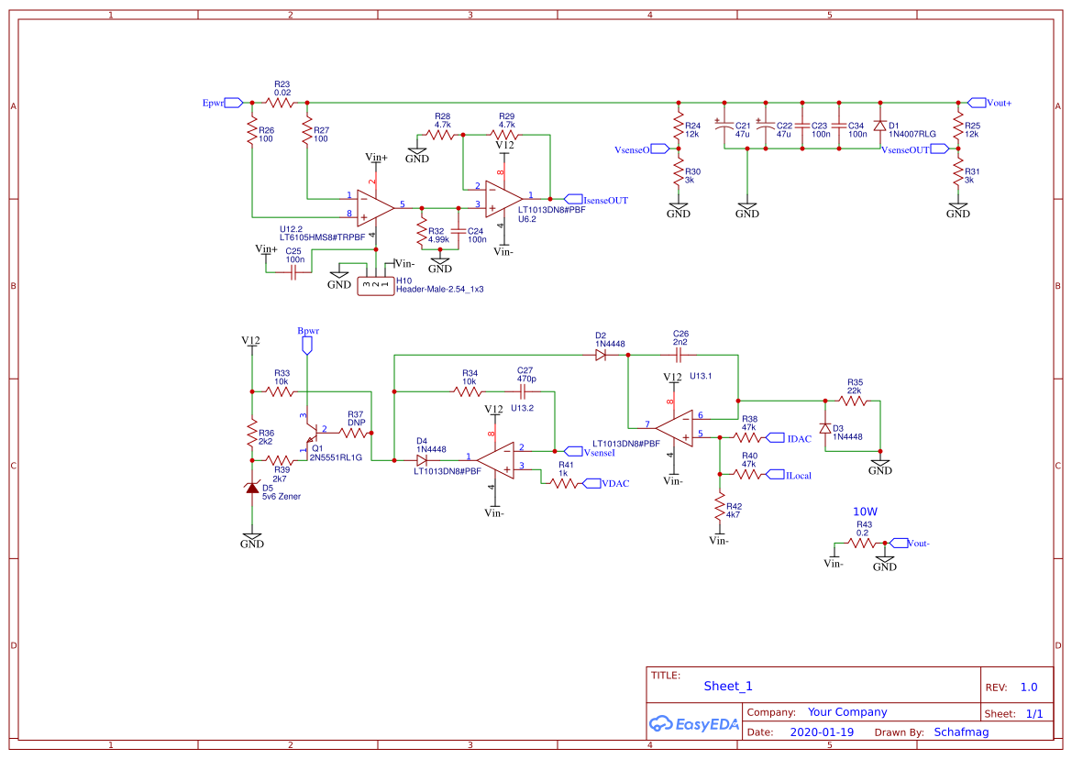Click the Header-Male-2.54_1x3 label
Screen dimensions: 1072x759
(439, 289)
